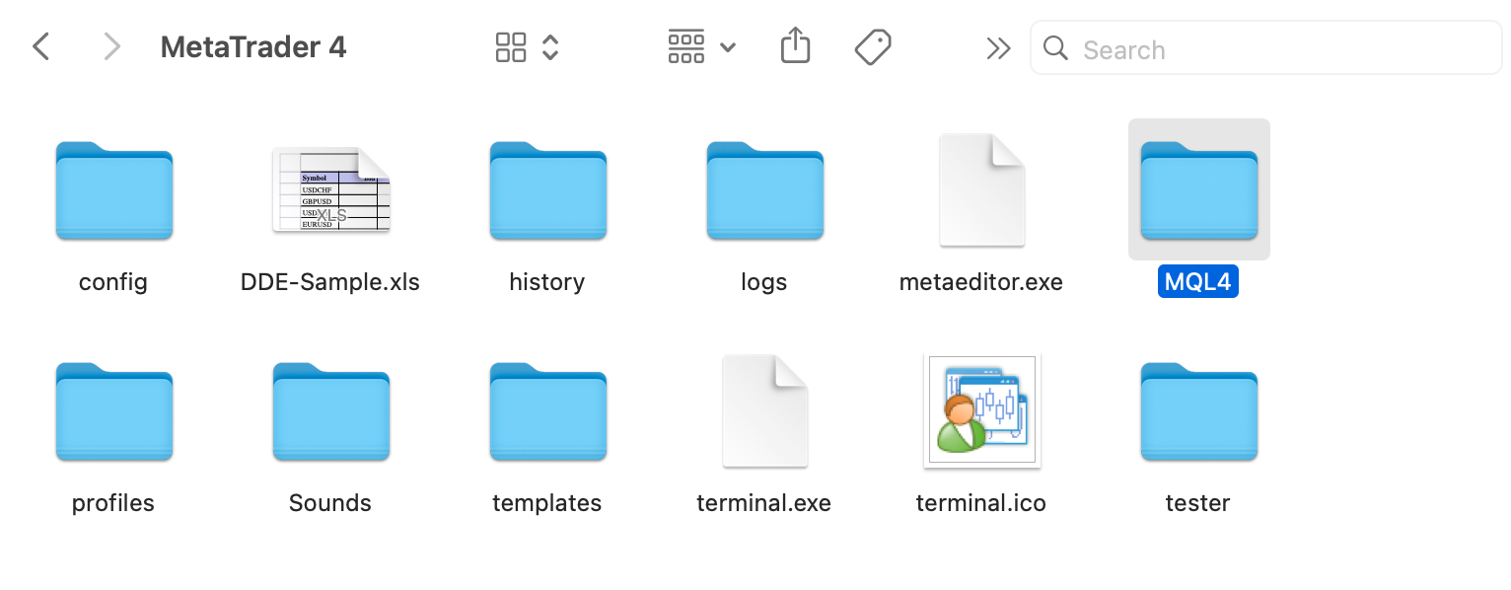
Task: Click the terminal.exe file name
Action: tap(764, 503)
